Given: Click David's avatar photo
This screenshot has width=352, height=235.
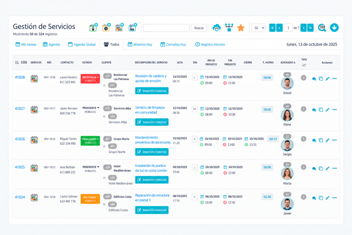Looking at the screenshot, I should (x=287, y=84).
